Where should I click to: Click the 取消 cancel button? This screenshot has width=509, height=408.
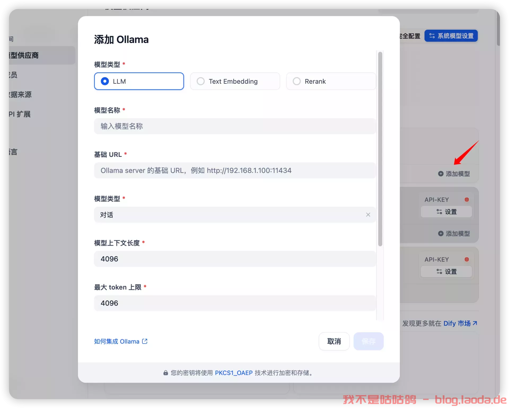click(334, 341)
